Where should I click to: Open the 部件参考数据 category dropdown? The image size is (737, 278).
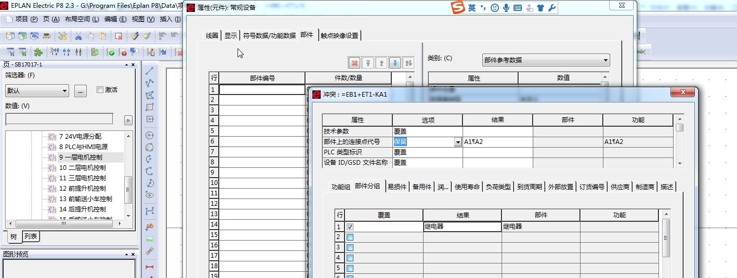click(546, 60)
